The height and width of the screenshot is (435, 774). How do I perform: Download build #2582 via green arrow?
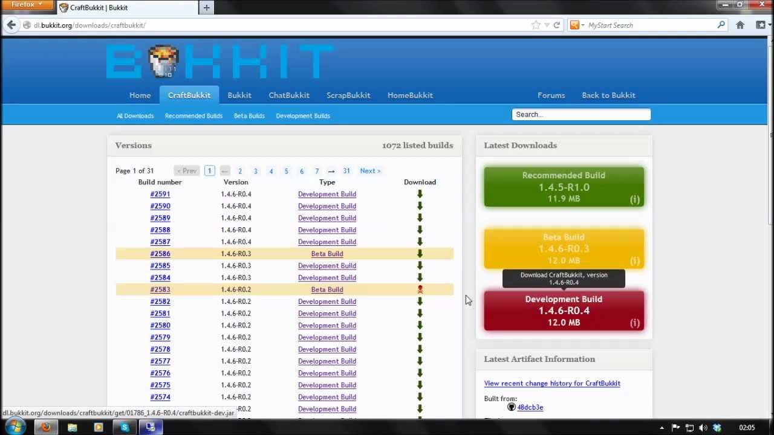420,301
